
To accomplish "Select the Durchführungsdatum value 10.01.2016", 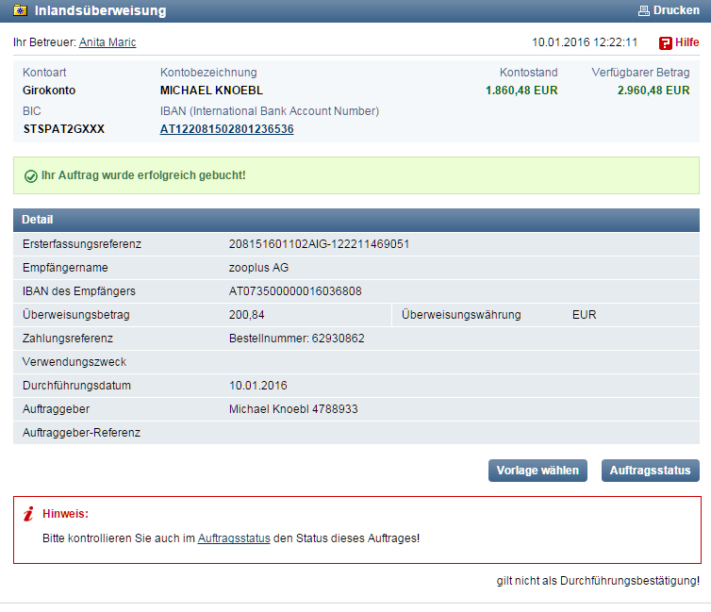I will click(258, 386).
